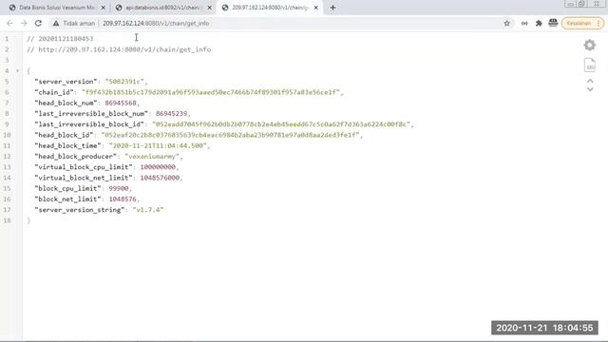Click the "server_version_string" key
This screenshot has height=342, width=608.
(80, 210)
